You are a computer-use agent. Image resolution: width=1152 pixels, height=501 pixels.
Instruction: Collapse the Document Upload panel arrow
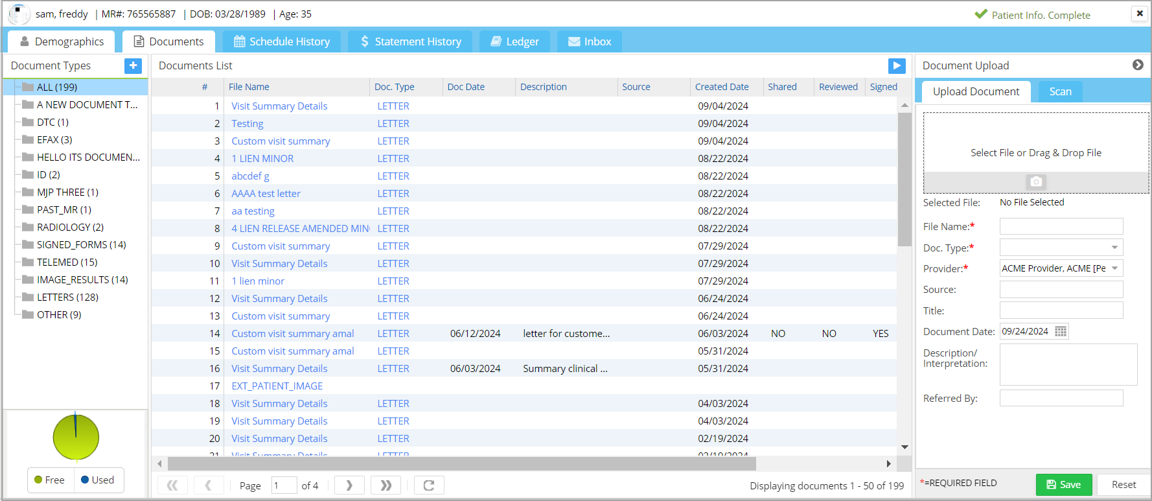[x=1137, y=65]
